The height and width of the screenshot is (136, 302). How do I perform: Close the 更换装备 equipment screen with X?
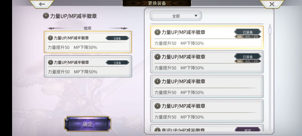coord(272,4)
